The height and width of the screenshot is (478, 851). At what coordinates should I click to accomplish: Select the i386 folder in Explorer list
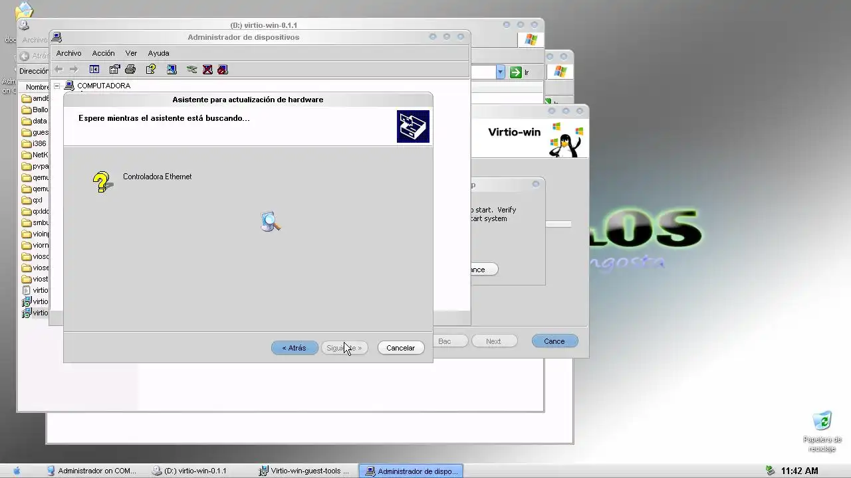(35, 143)
